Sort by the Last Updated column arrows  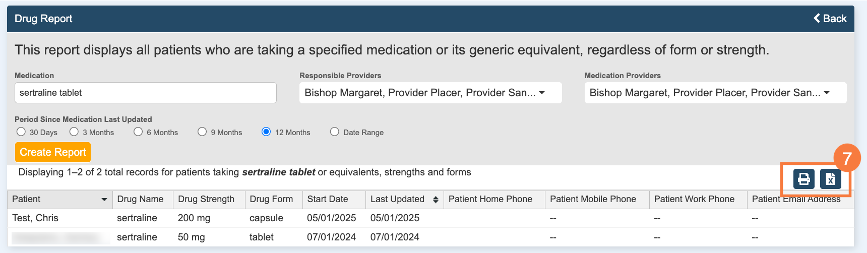click(436, 200)
